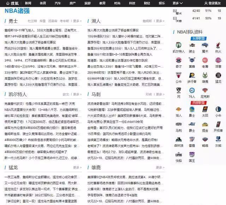Open the Hornets (黄蜂) team logo
This screenshot has width=226, height=205.
pyautogui.click(x=192, y=60)
